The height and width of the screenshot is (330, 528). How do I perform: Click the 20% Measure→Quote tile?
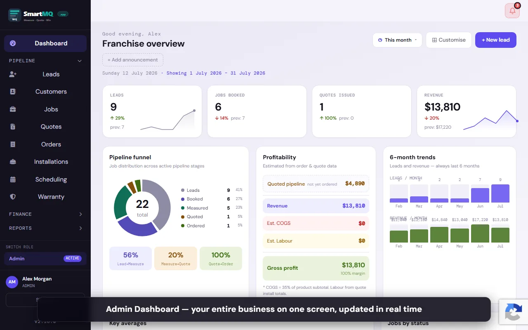(176, 259)
